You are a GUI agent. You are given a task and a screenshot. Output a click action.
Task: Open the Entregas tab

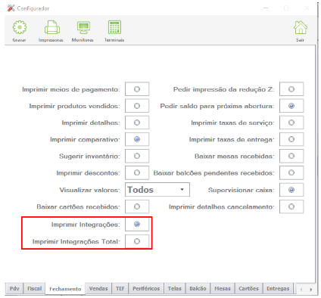click(278, 288)
